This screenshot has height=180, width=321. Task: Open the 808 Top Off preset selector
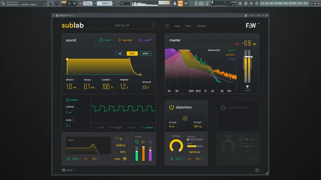pyautogui.click(x=122, y=26)
